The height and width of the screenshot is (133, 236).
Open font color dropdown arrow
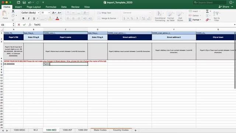coord(61,18)
